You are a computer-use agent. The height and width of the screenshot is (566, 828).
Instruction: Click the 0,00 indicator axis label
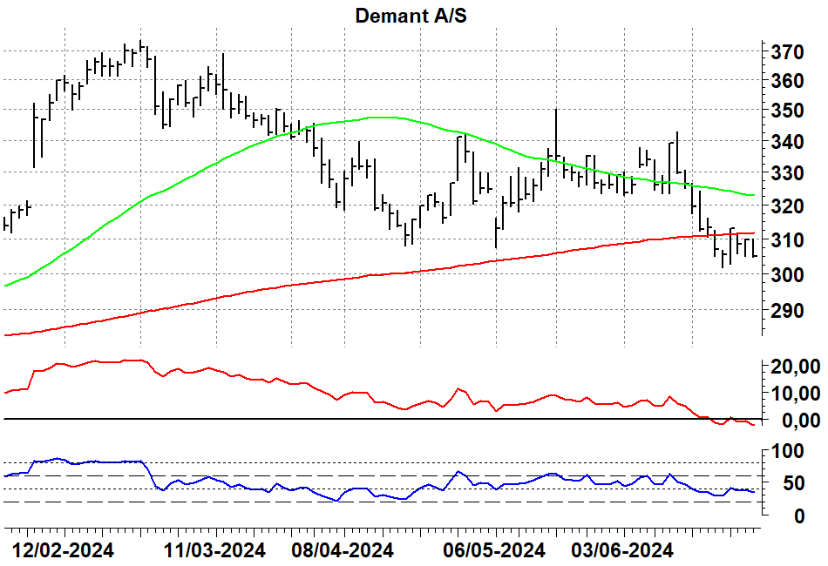(801, 421)
